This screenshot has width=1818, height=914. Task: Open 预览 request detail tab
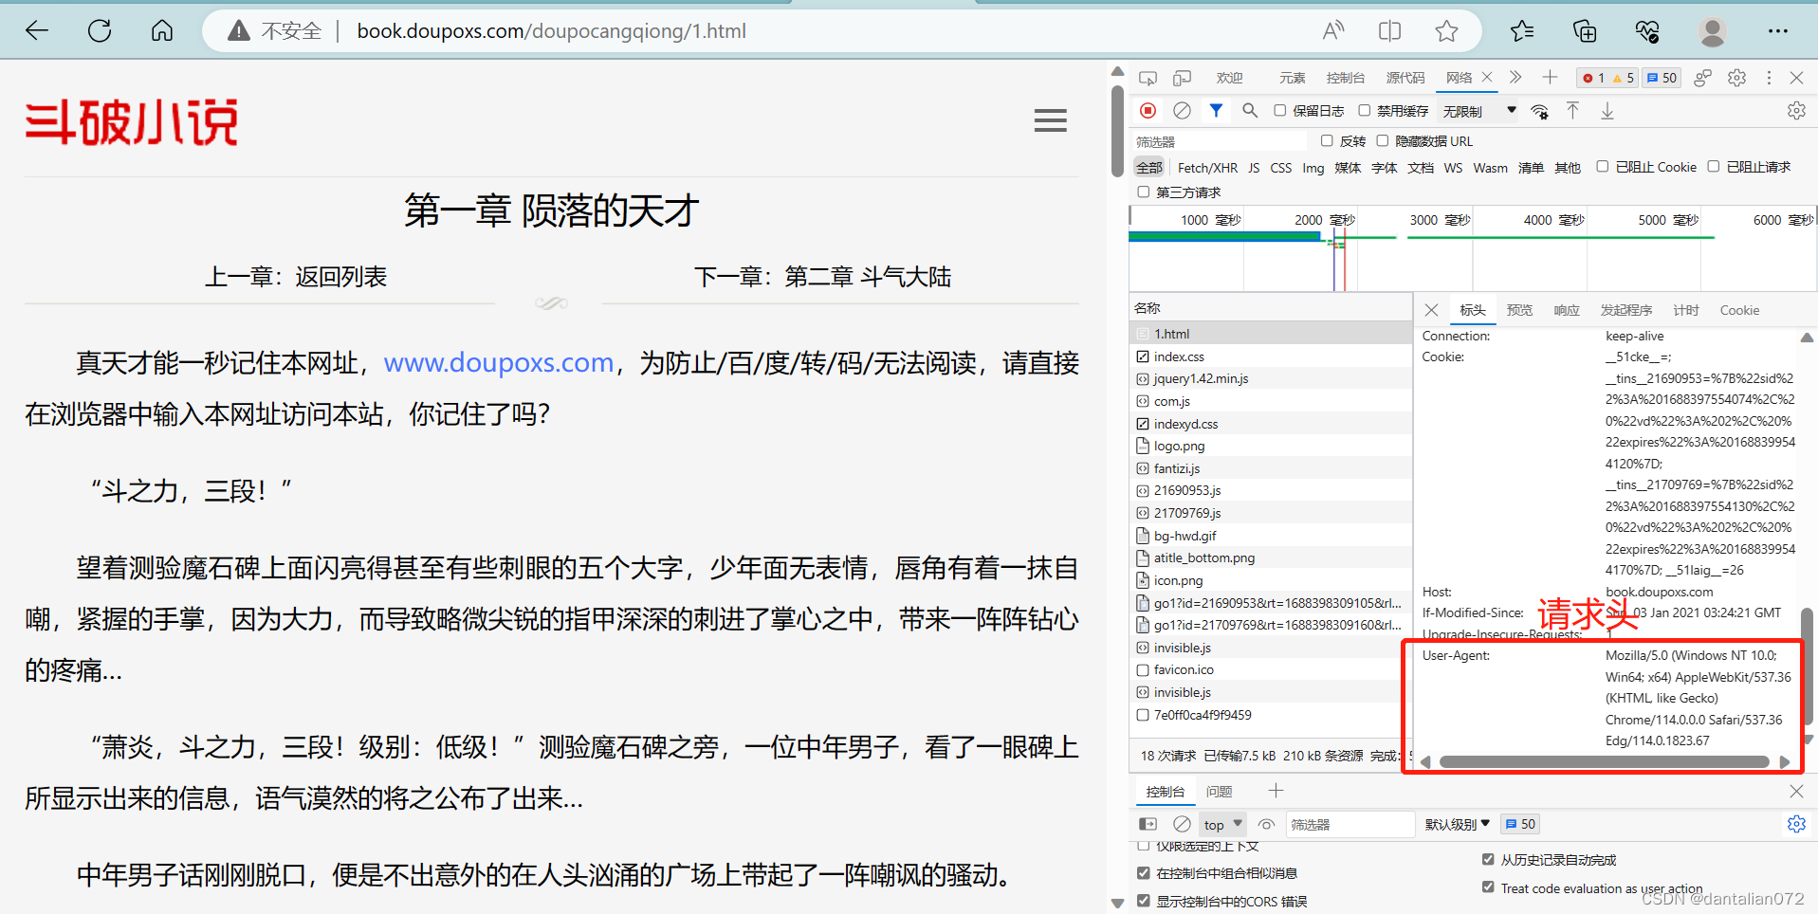[1519, 310]
